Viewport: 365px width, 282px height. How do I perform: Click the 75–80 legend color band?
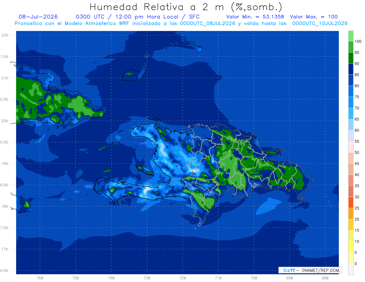351,91
